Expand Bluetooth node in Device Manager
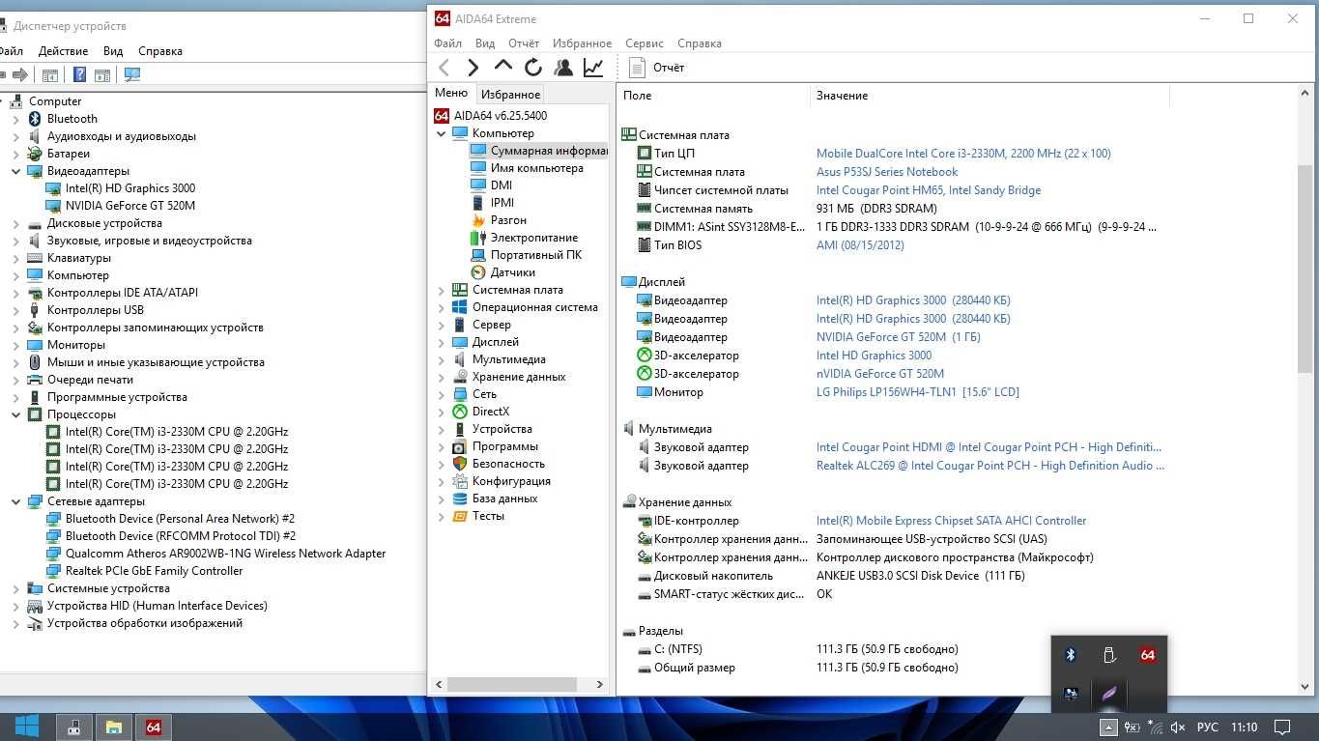 [x=15, y=119]
